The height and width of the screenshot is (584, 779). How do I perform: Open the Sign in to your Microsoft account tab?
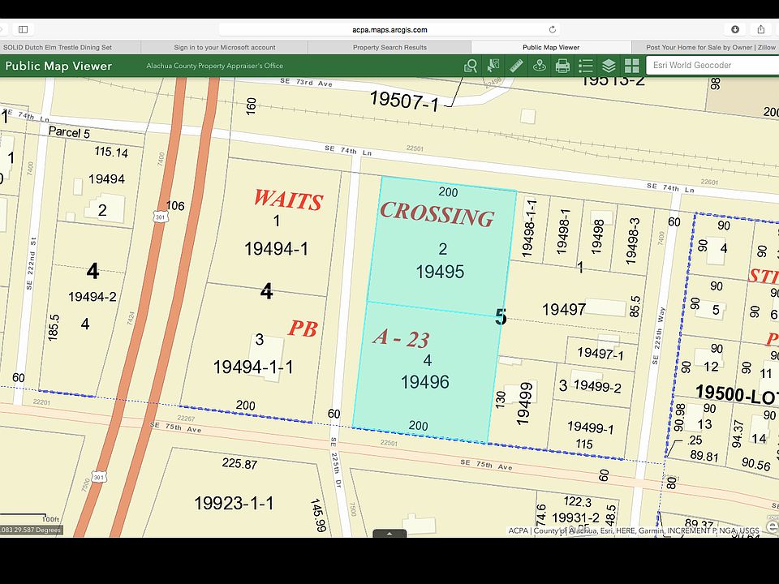coord(225,48)
